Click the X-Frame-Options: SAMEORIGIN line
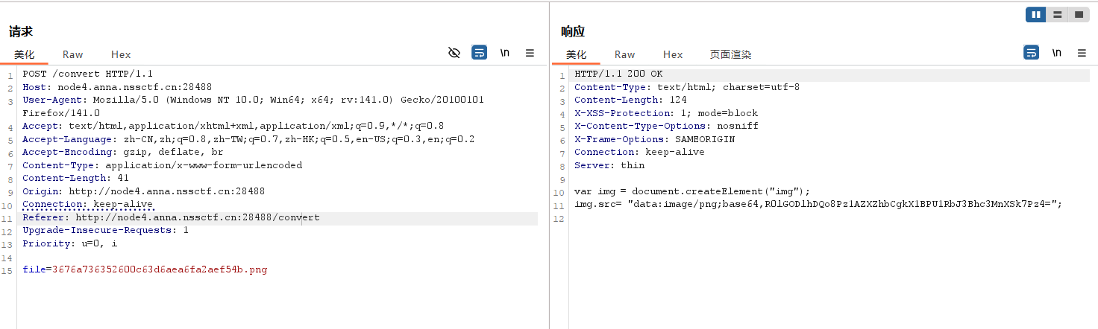 pos(654,139)
